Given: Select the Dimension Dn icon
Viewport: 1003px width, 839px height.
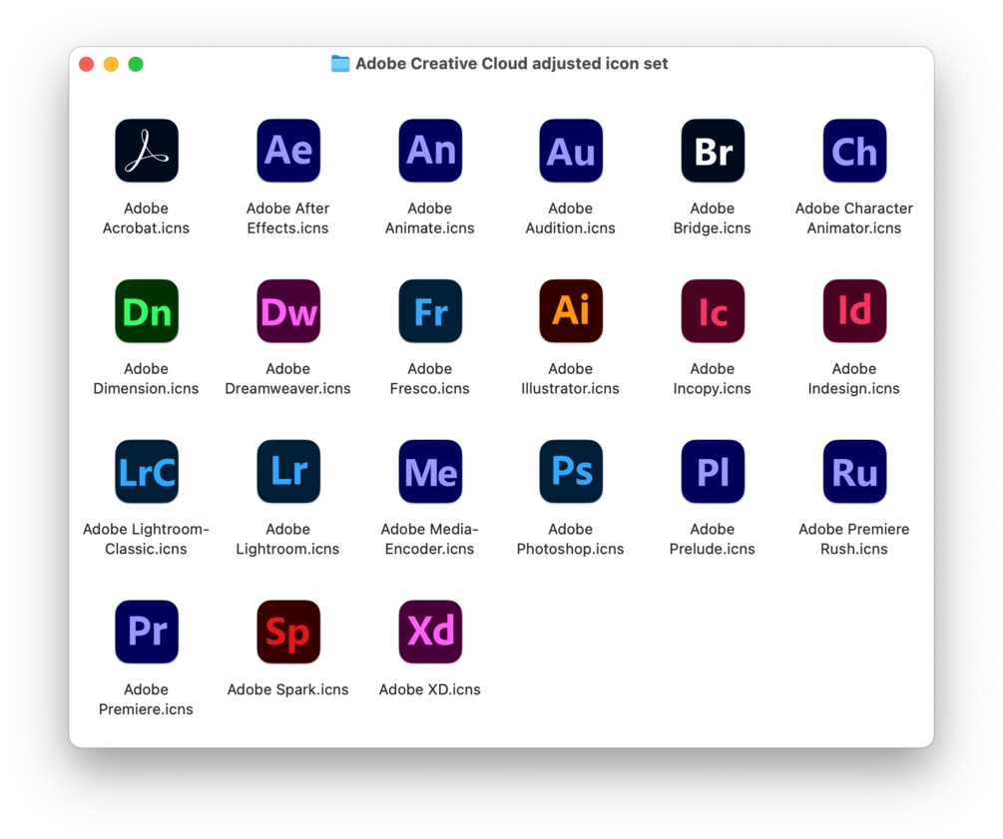Looking at the screenshot, I should point(147,311).
